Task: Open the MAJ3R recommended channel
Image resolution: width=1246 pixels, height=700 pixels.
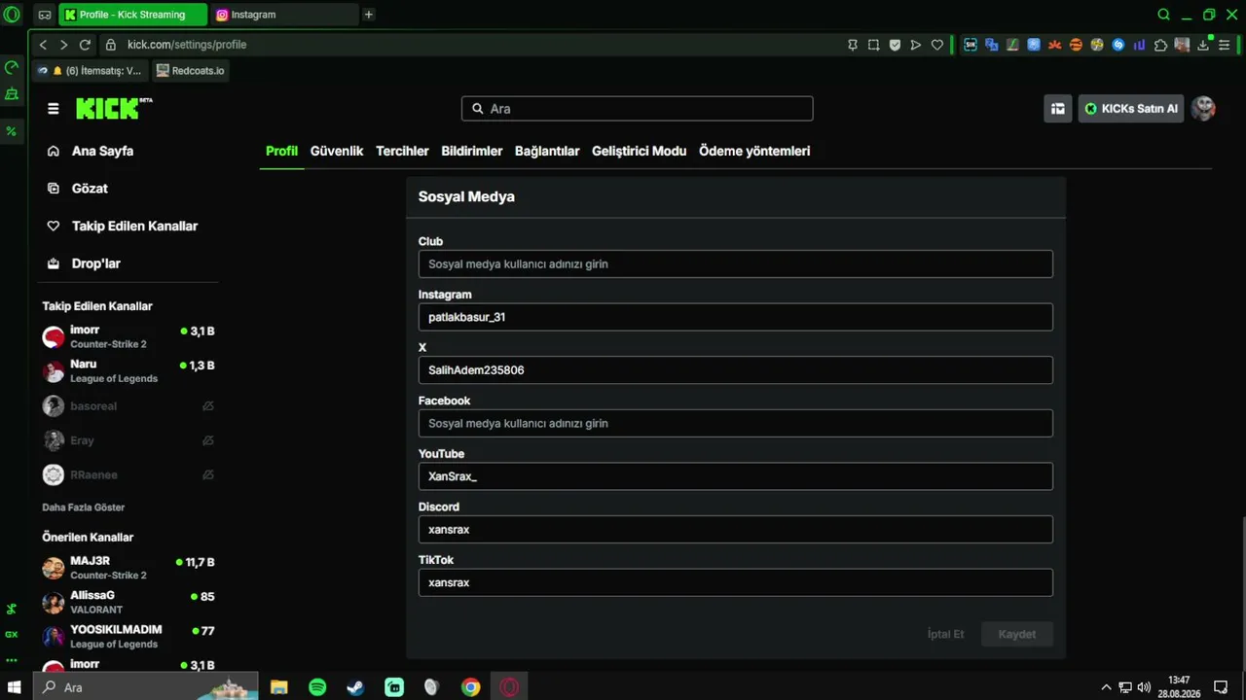Action: [128, 568]
